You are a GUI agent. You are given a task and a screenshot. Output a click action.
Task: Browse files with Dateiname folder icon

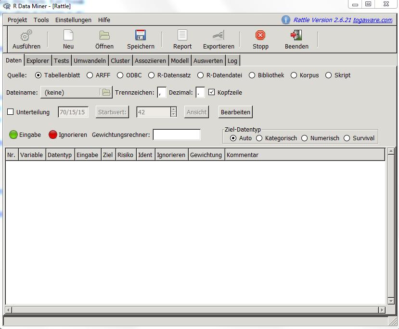tap(106, 92)
